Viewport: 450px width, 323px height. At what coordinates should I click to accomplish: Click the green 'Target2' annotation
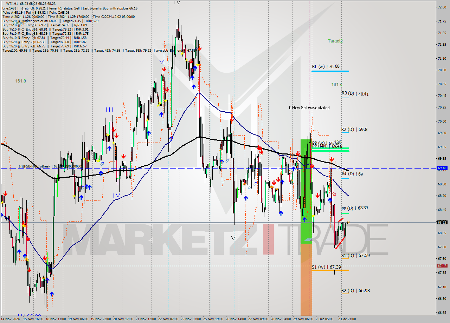(x=335, y=41)
